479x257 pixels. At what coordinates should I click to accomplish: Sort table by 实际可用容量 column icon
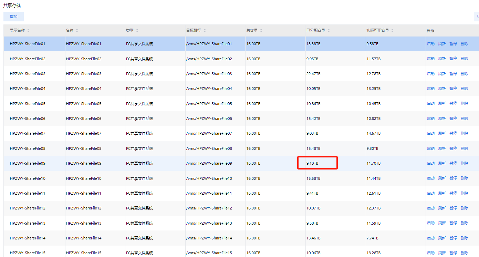click(x=392, y=31)
